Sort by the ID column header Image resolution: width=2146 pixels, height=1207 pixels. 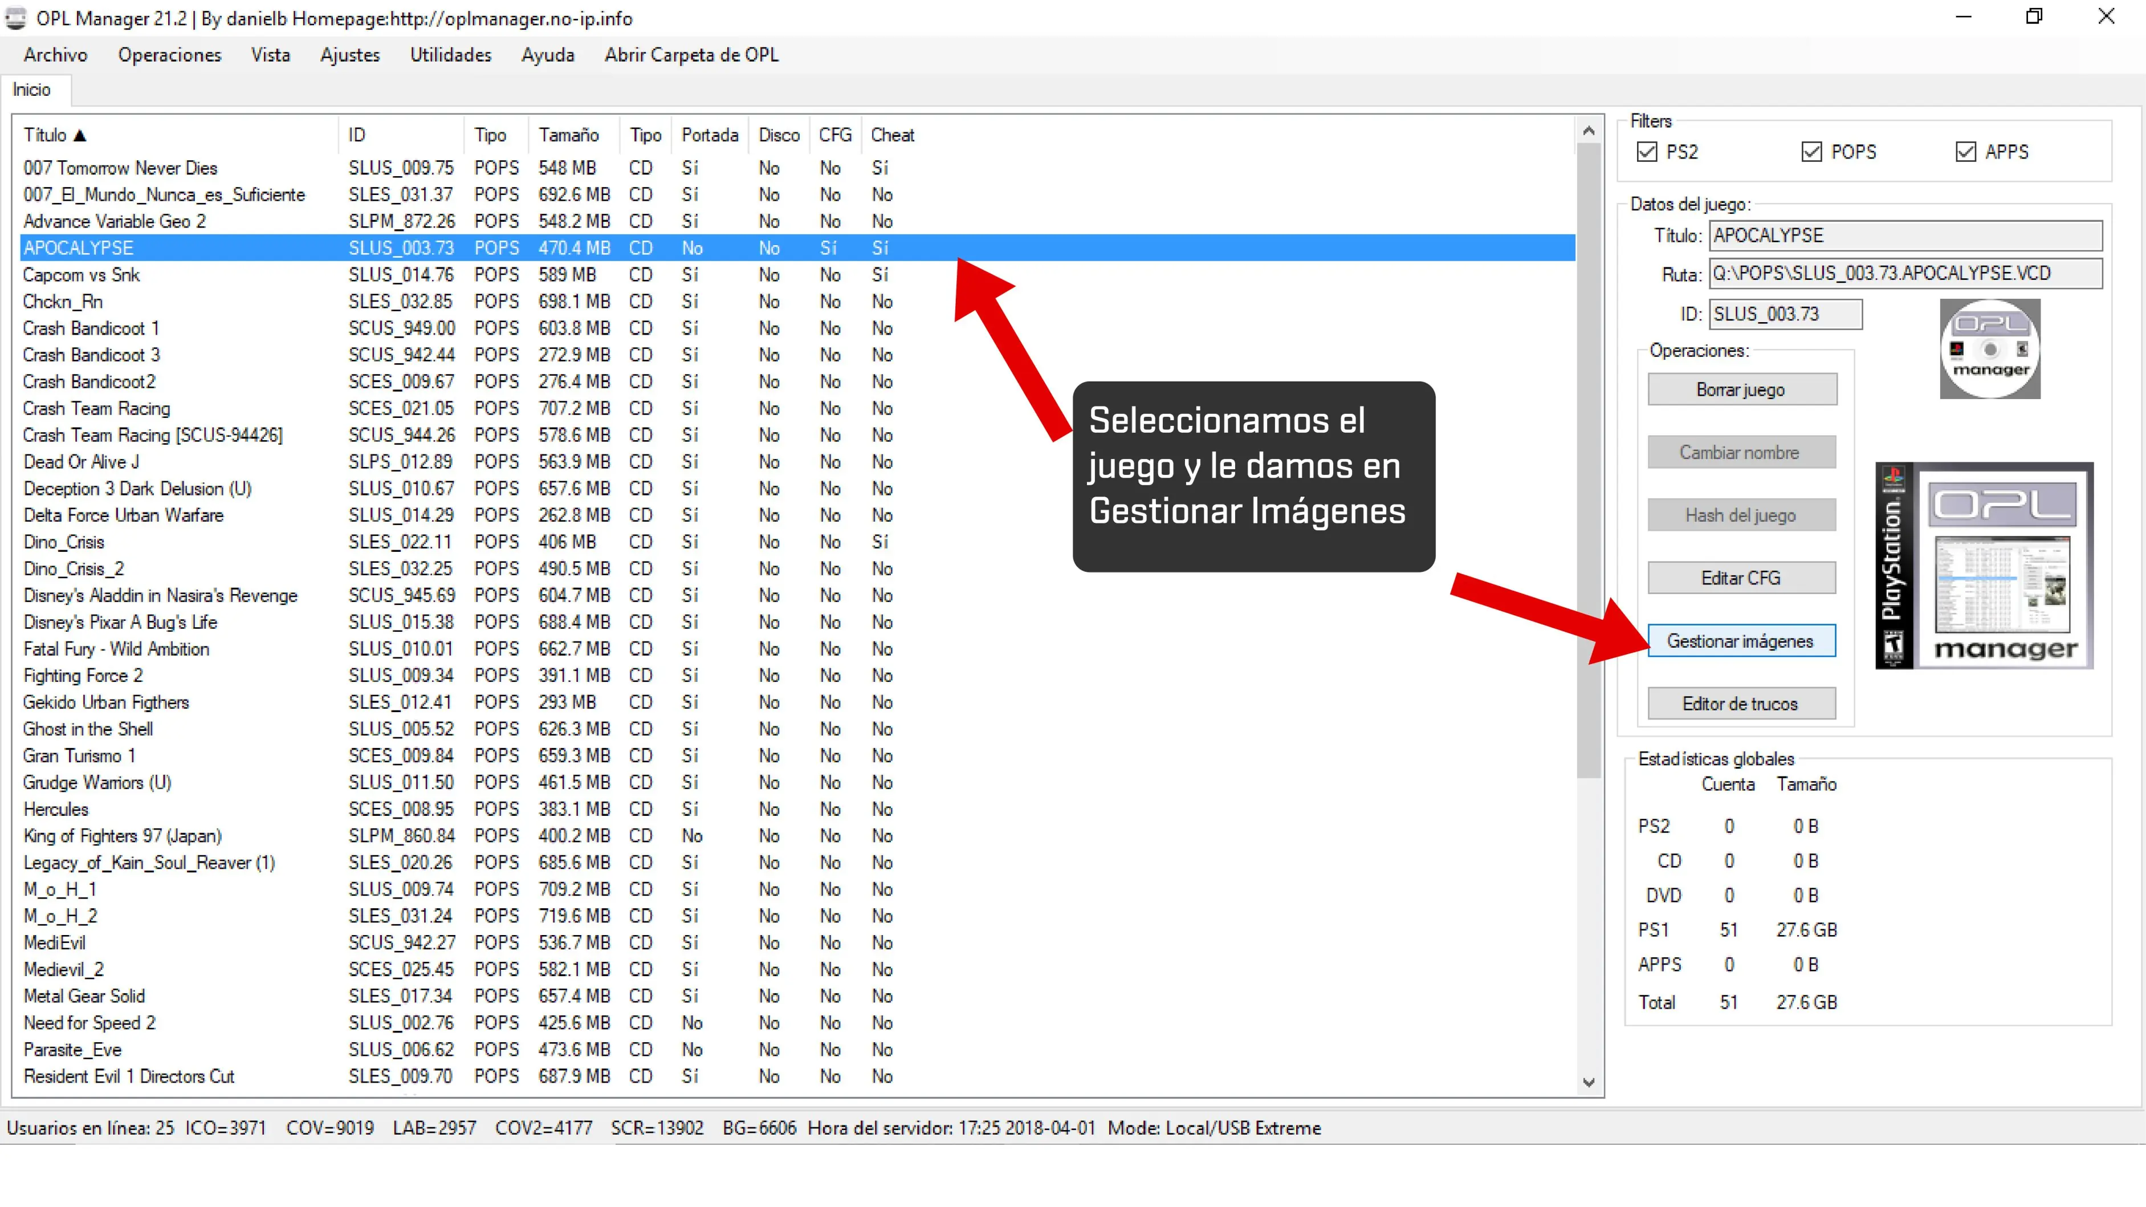coord(401,135)
